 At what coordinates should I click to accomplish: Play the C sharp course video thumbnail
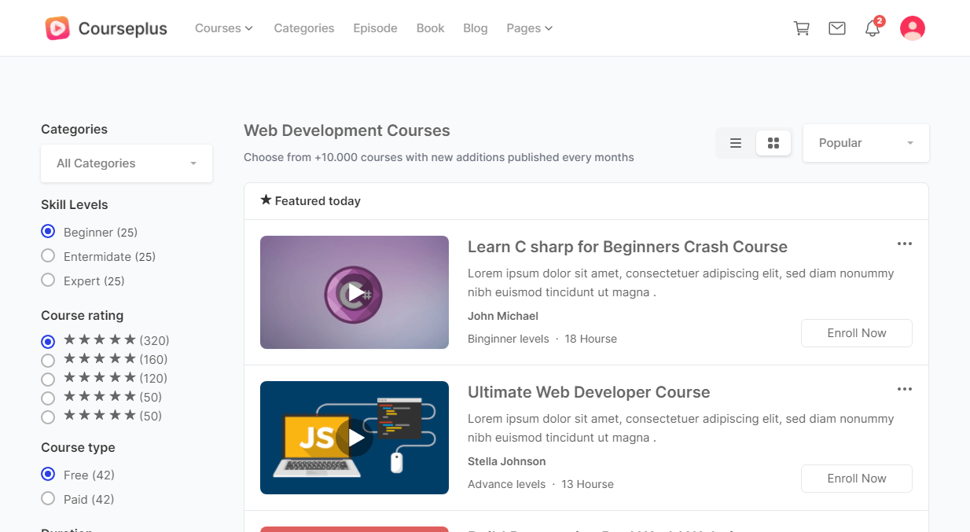355,292
